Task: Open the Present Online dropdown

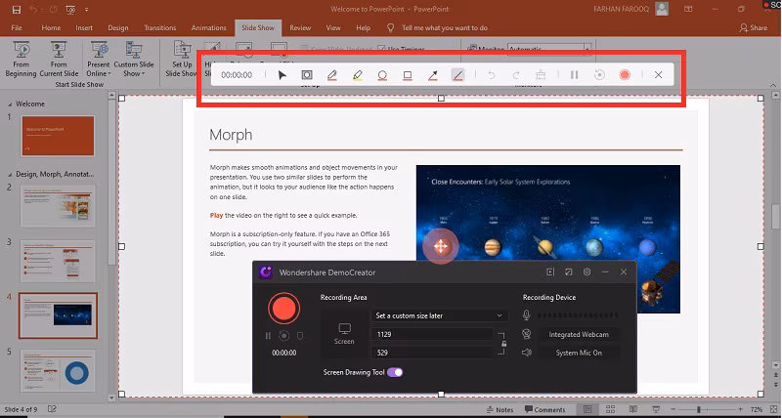Action: [99, 60]
